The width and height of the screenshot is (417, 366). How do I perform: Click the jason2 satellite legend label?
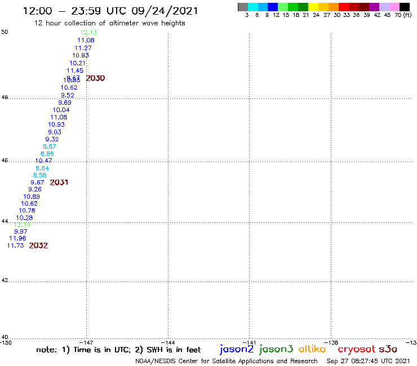(x=237, y=349)
